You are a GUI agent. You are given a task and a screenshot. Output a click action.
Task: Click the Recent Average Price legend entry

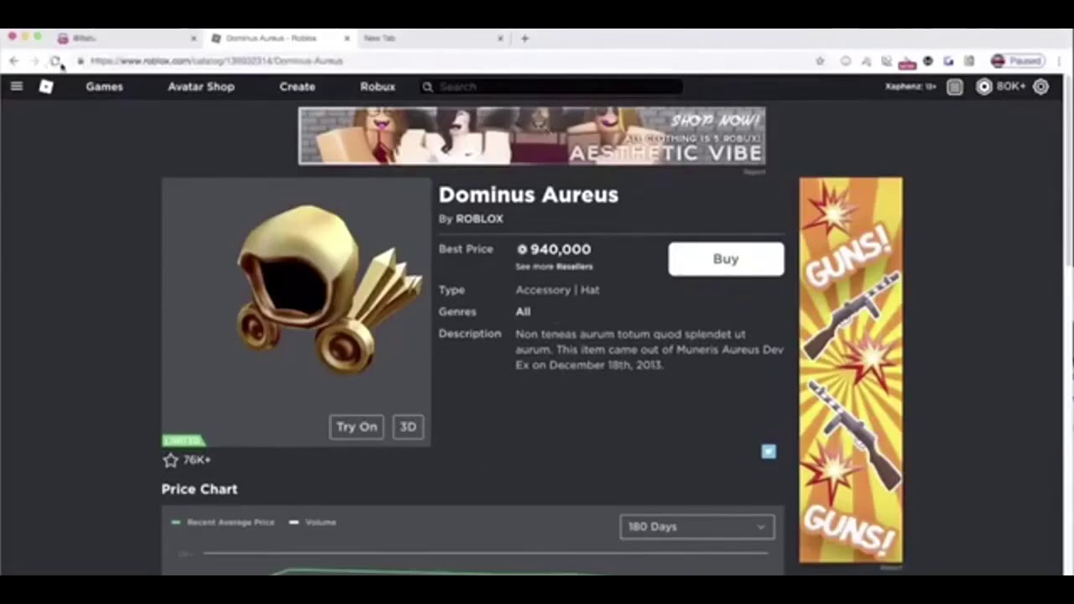pyautogui.click(x=222, y=523)
